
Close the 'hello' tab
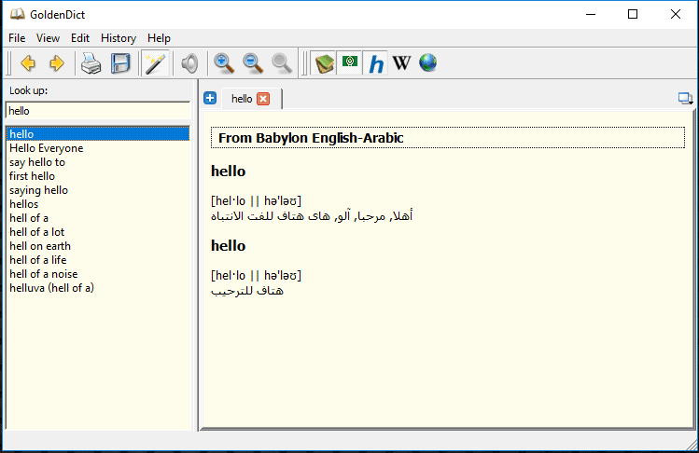pos(263,99)
